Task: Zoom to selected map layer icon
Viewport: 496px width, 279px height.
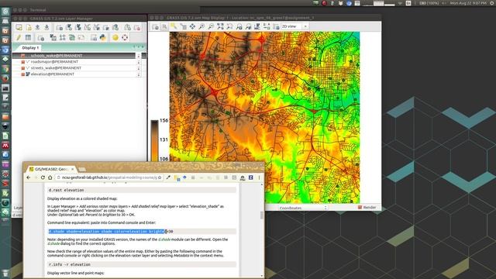Action: tap(220, 26)
